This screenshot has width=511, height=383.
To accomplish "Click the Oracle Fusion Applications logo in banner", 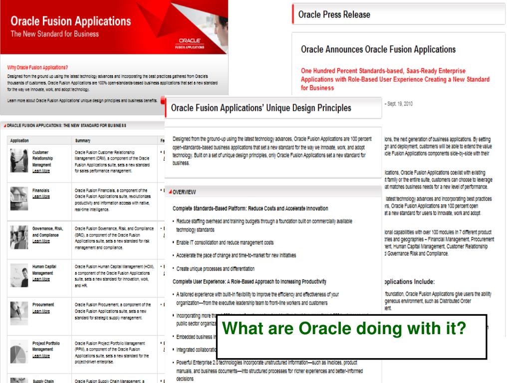I will 189,43.
